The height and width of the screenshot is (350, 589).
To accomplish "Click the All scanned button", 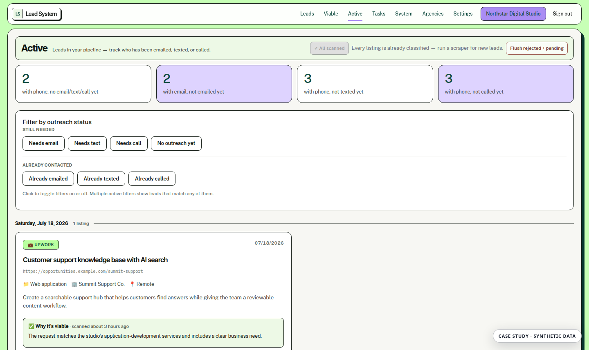I will point(329,48).
